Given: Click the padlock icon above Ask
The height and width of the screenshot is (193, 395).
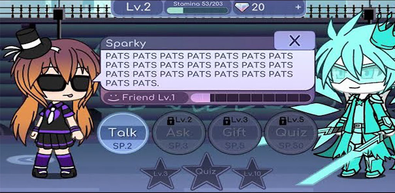Looking at the screenshot, I should click(171, 121).
